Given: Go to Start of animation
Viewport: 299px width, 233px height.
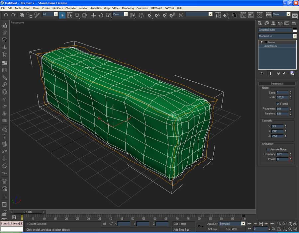Looking at the screenshot, I should click(x=249, y=223).
